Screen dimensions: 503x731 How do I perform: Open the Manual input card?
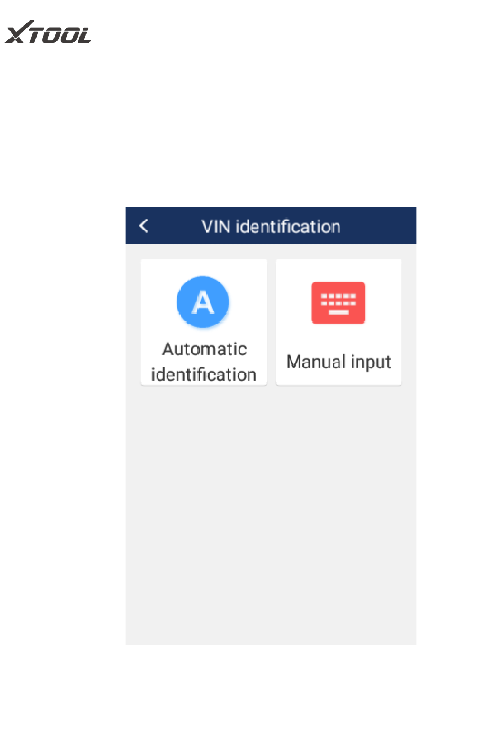click(338, 322)
